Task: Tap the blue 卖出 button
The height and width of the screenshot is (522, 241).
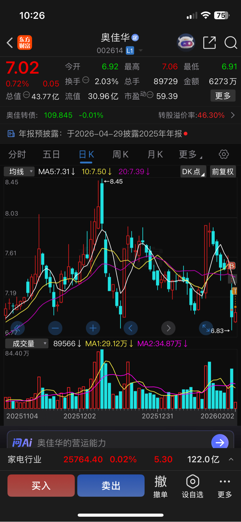Action: pyautogui.click(x=111, y=486)
